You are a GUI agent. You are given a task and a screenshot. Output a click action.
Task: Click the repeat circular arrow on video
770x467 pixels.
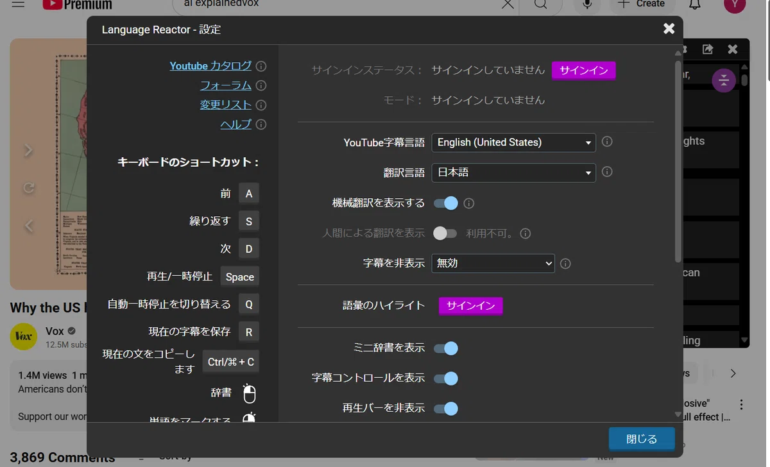point(28,188)
